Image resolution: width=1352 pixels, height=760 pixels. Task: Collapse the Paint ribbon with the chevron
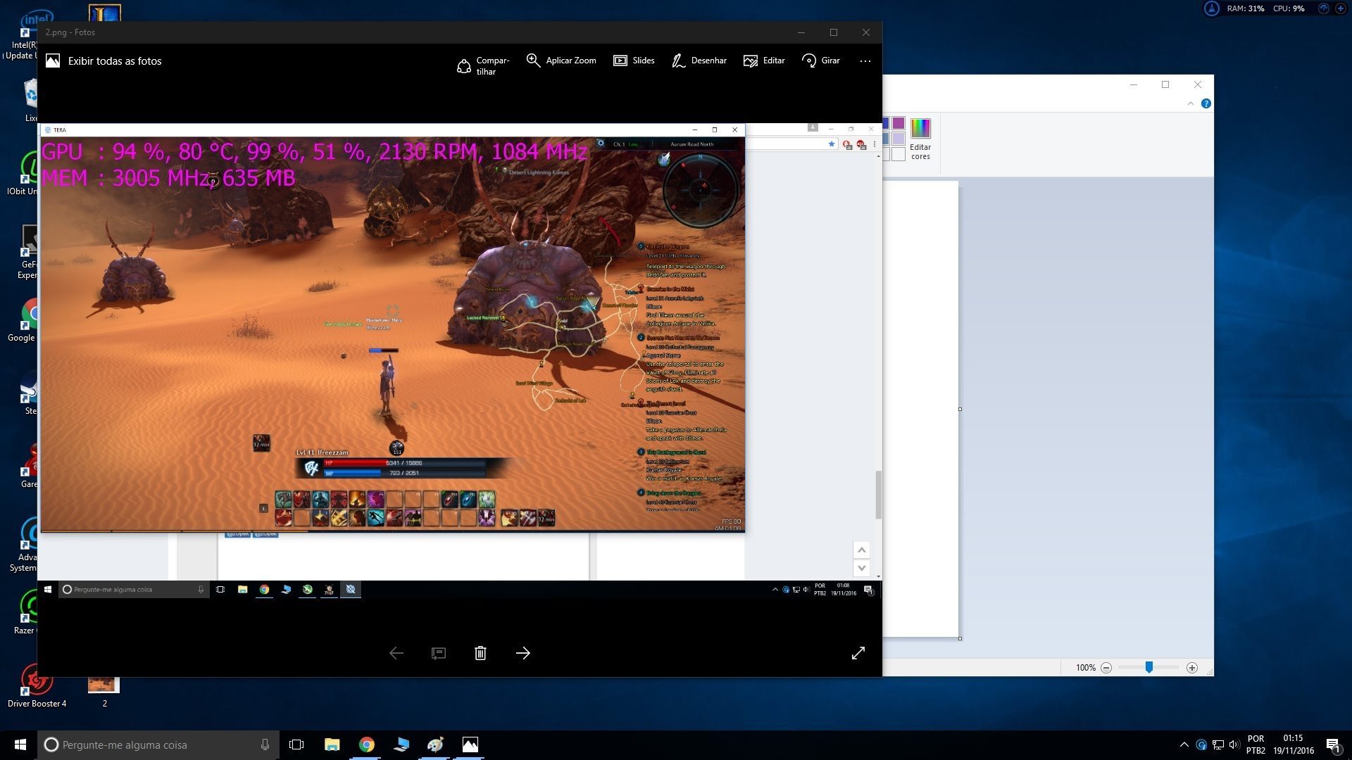click(1191, 103)
